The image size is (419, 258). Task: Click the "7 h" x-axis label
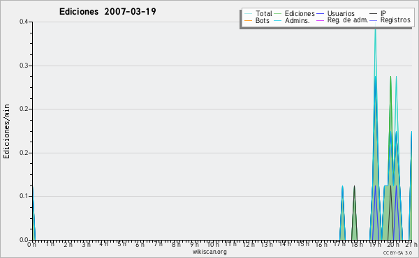(x=158, y=244)
